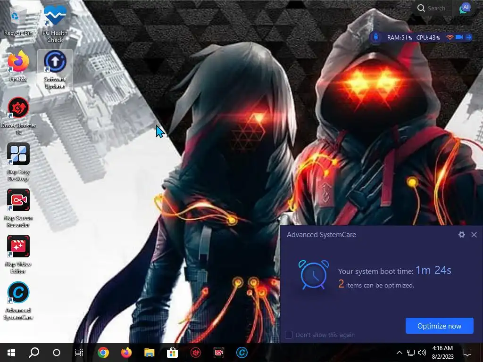Open the Windows Start menu
This screenshot has width=483, height=362.
pos(11,353)
